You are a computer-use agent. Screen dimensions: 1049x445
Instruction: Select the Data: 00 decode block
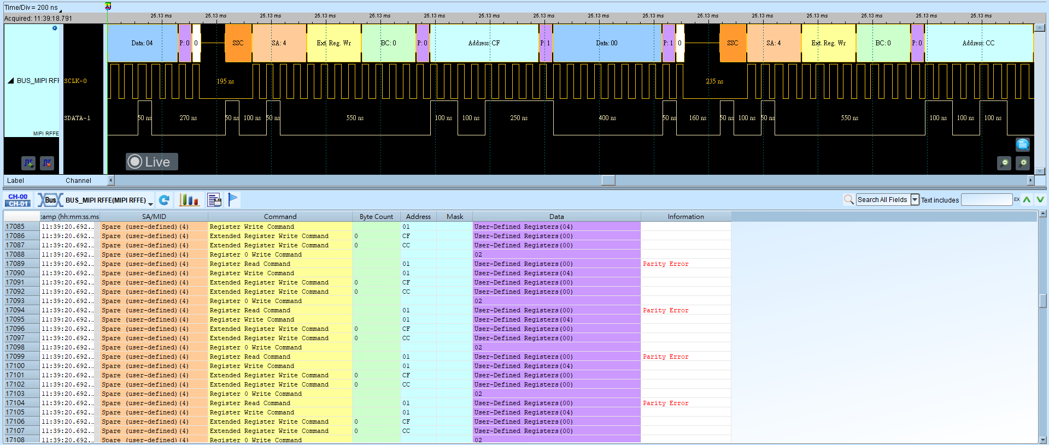607,43
